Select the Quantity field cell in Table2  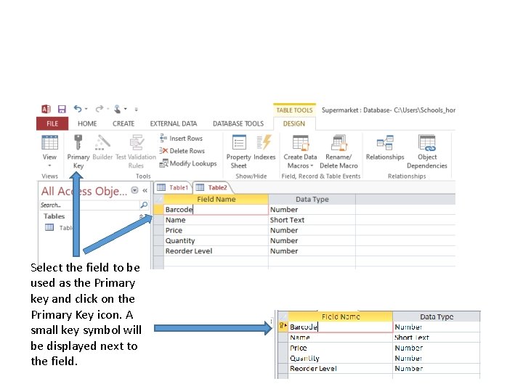216,241
